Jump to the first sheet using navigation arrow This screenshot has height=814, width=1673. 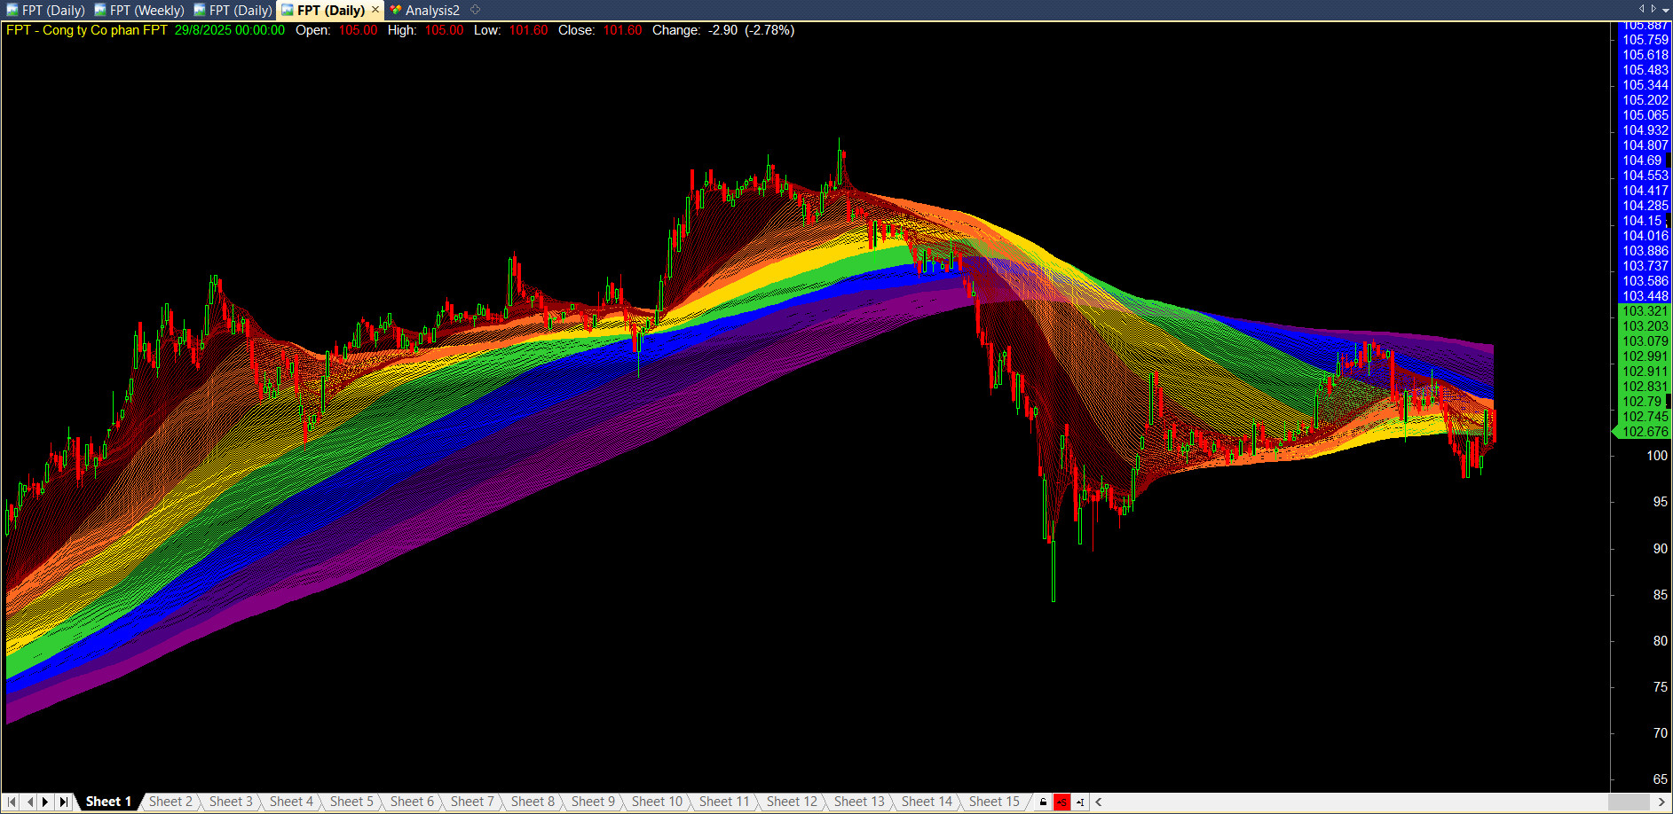12,802
